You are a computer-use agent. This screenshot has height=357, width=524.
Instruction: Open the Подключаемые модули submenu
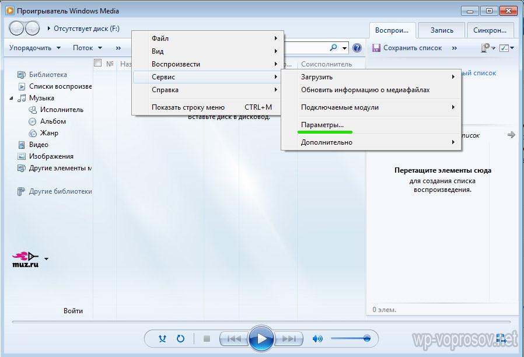[x=371, y=107]
